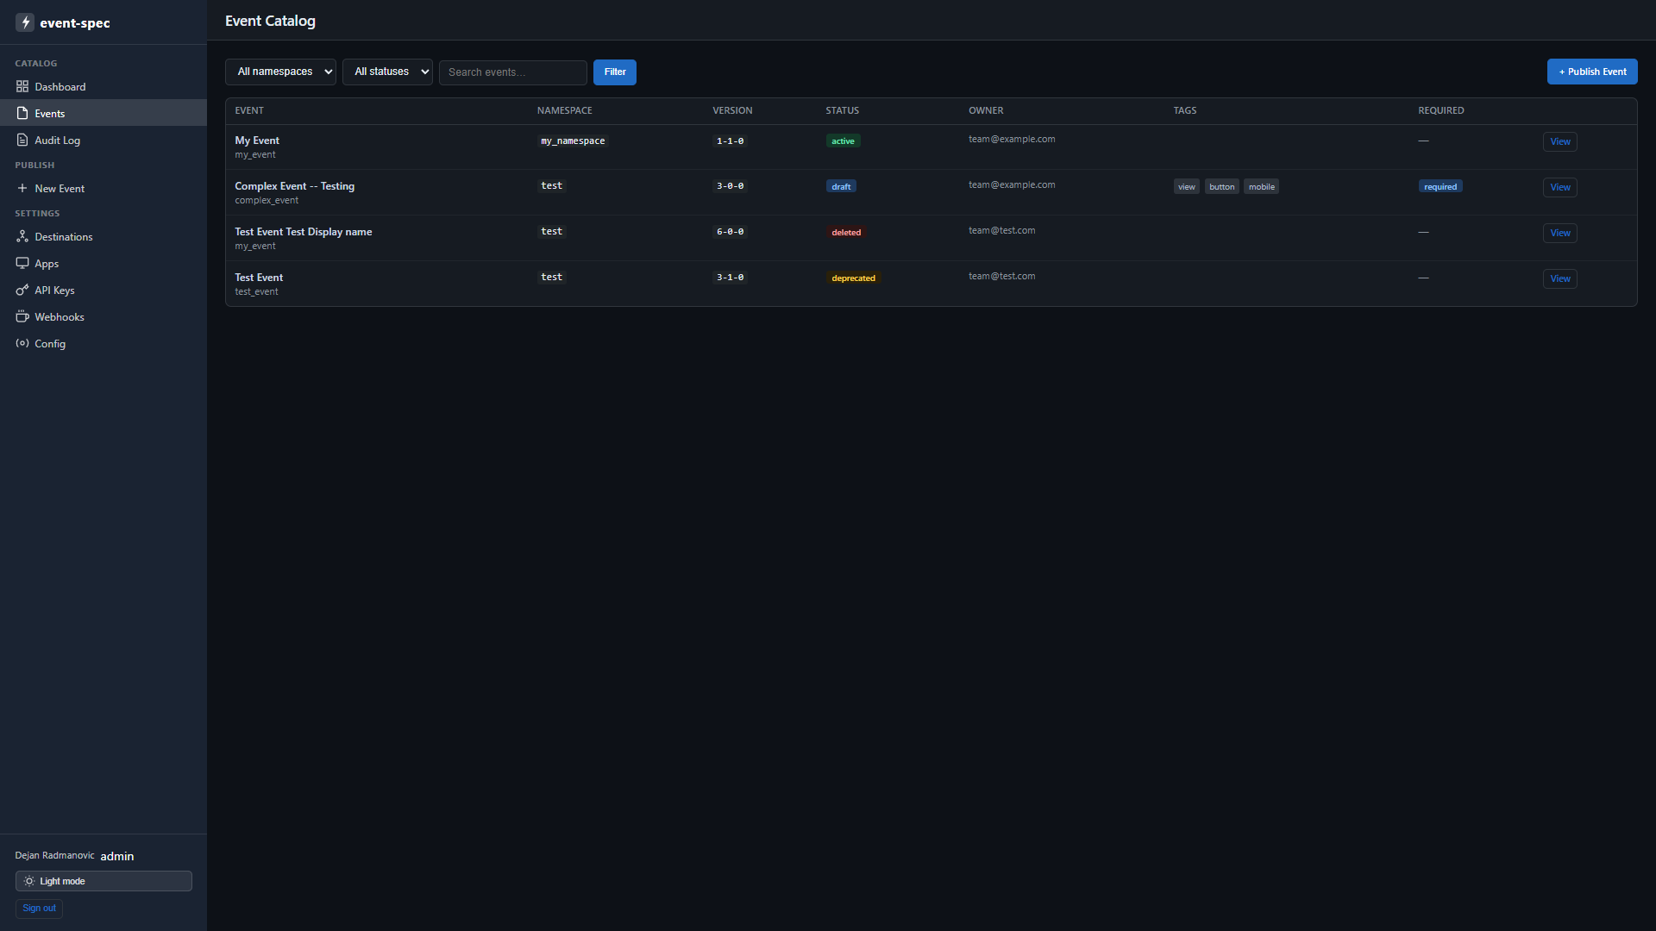The height and width of the screenshot is (931, 1656).
Task: Select the mobile tag on Complex Event
Action: click(1261, 186)
